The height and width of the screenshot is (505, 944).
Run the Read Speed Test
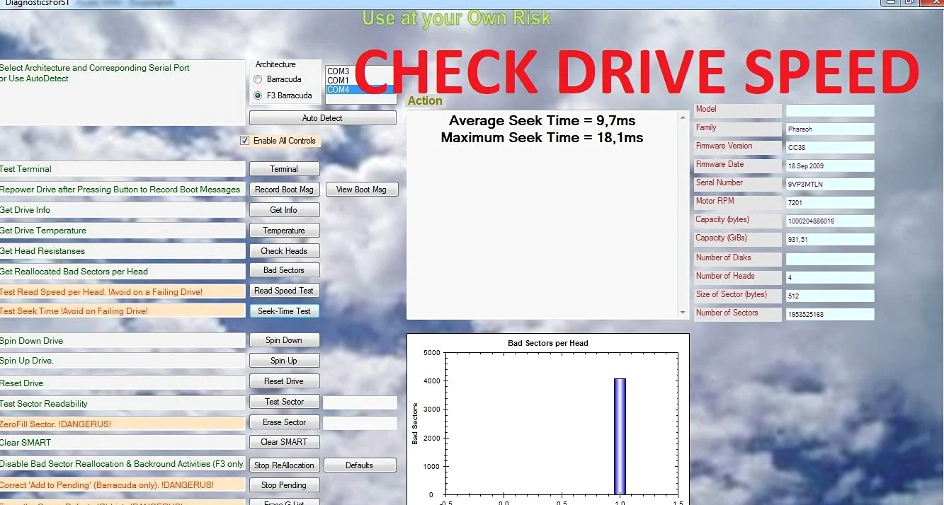click(x=284, y=291)
